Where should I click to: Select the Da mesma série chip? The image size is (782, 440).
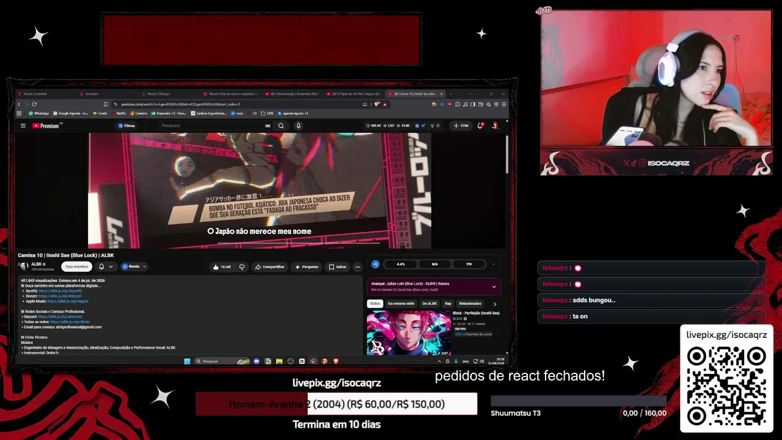(x=401, y=304)
